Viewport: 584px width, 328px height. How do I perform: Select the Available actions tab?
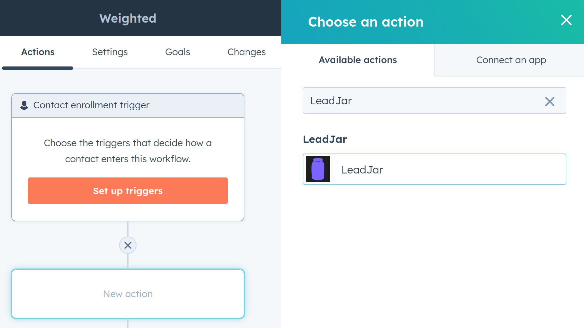coord(358,60)
